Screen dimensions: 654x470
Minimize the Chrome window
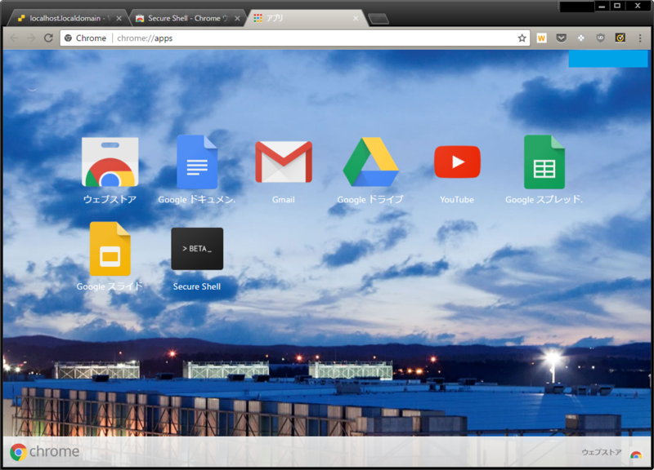[x=602, y=7]
